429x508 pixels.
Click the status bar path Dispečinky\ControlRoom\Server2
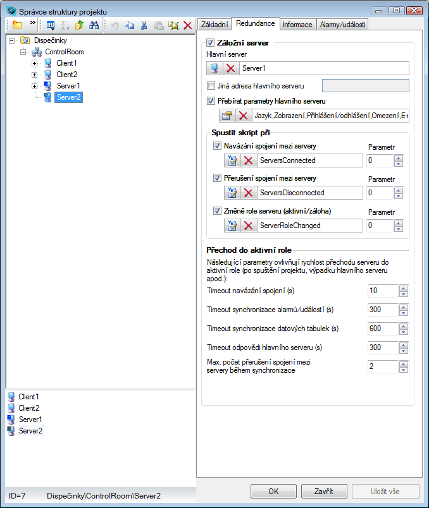(104, 496)
